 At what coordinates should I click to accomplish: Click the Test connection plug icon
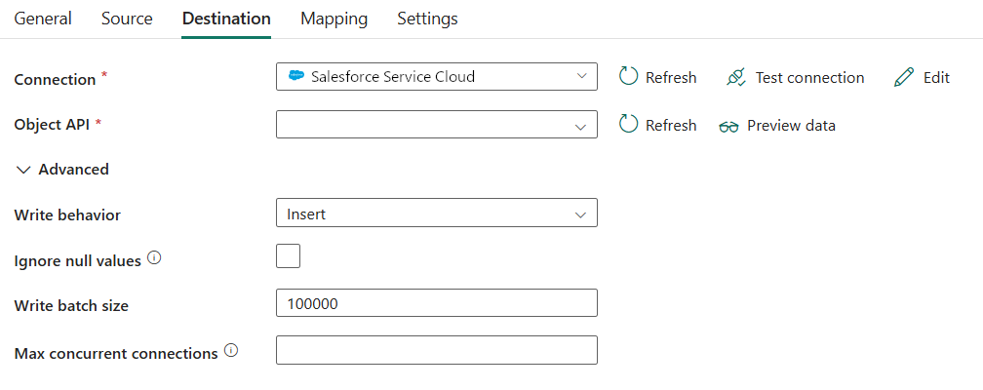(x=736, y=77)
